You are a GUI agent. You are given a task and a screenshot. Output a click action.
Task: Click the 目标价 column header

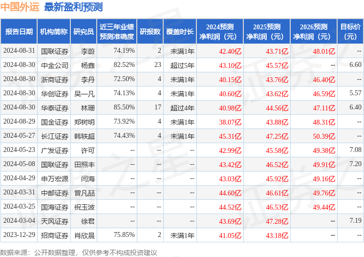(350, 32)
